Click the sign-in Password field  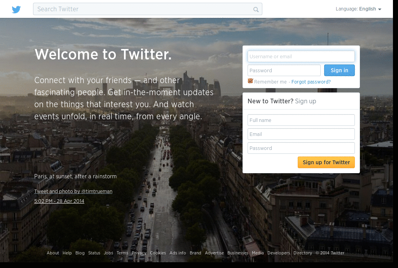coord(284,70)
